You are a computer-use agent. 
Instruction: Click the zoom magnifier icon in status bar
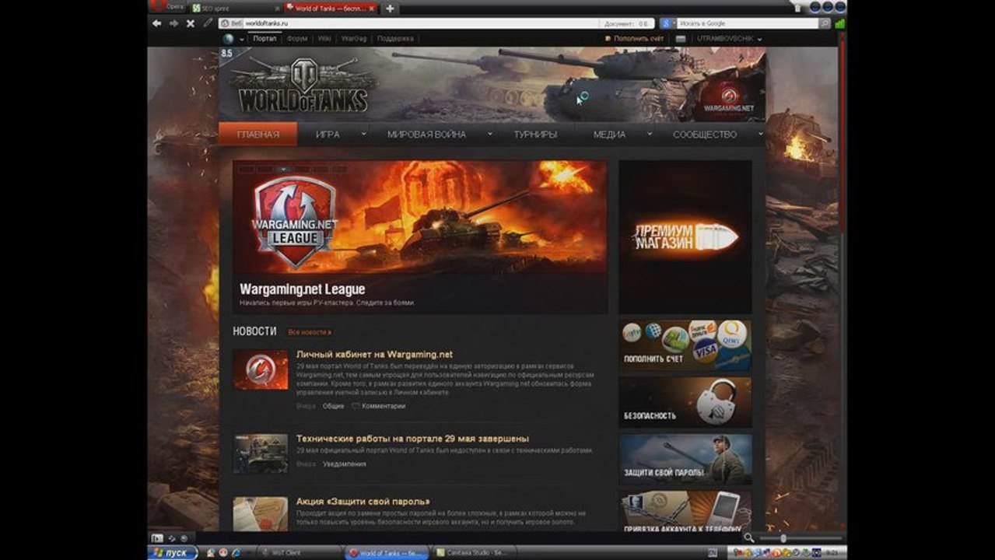pos(748,537)
